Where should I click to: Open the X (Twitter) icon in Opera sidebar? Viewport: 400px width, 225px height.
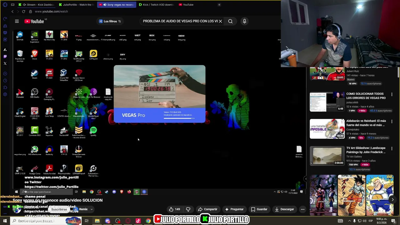coord(5,63)
